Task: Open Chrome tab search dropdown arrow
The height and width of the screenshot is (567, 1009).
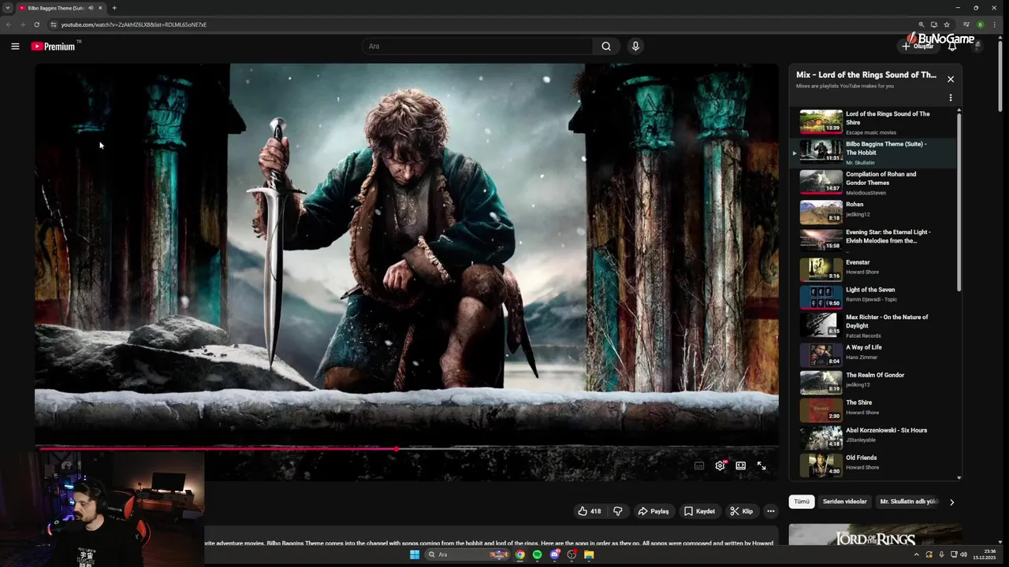Action: pyautogui.click(x=8, y=8)
